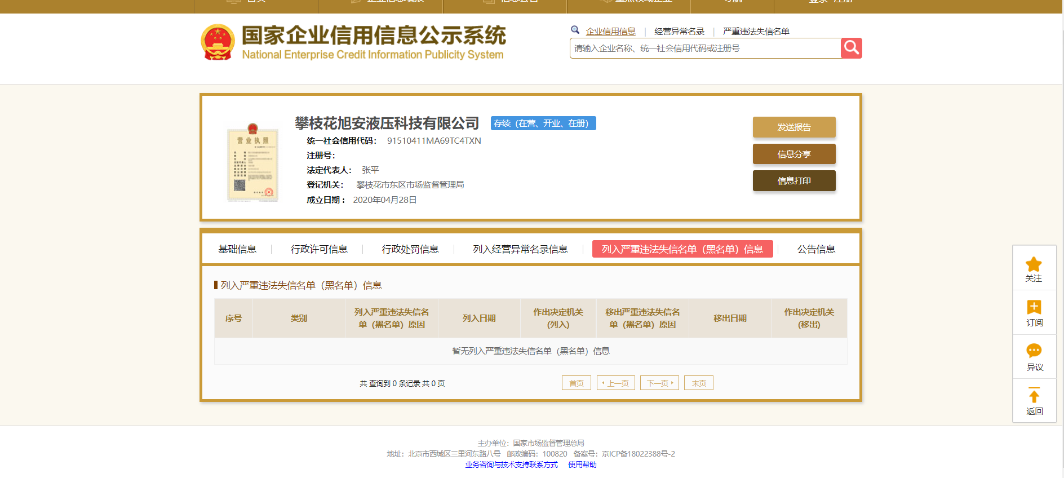Screen dimensions: 1064x478
Task: Click the 发送报告 button
Action: [x=794, y=127]
